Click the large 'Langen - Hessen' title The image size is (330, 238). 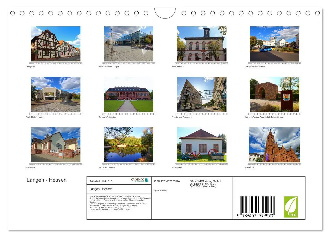pyautogui.click(x=47, y=180)
